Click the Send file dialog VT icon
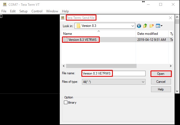This screenshot has height=125, width=180. click(x=63, y=18)
